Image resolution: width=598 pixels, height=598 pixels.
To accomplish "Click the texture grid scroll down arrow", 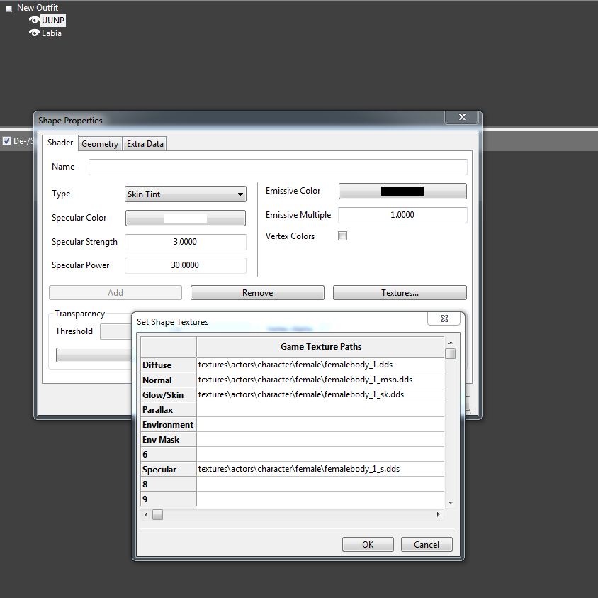I will pyautogui.click(x=451, y=502).
